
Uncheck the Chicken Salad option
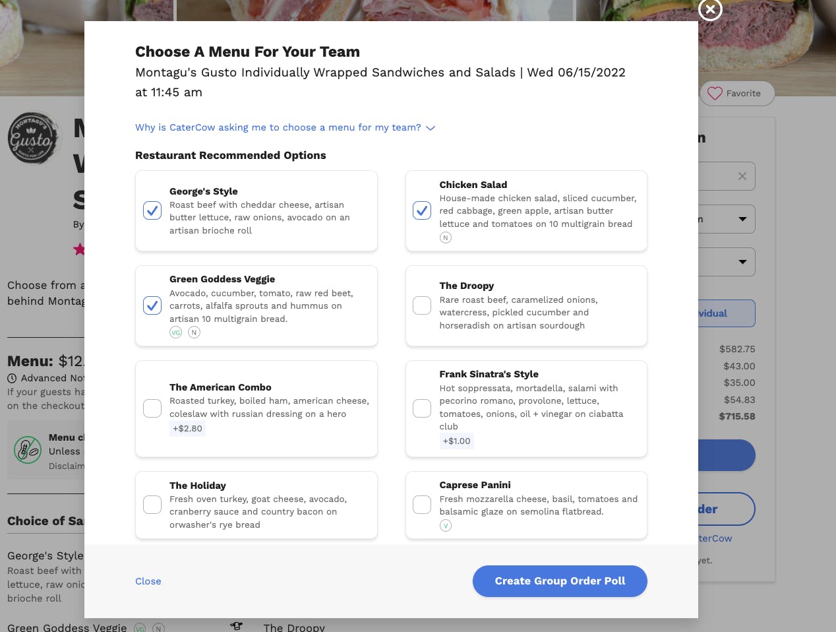(x=422, y=210)
